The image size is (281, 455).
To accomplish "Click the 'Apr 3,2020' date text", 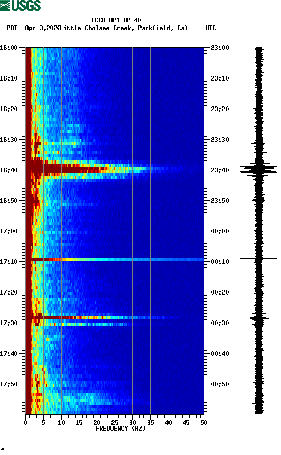I will click(x=42, y=28).
